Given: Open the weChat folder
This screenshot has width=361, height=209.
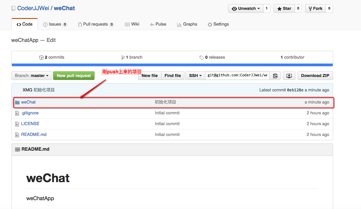Looking at the screenshot, I should [28, 102].
